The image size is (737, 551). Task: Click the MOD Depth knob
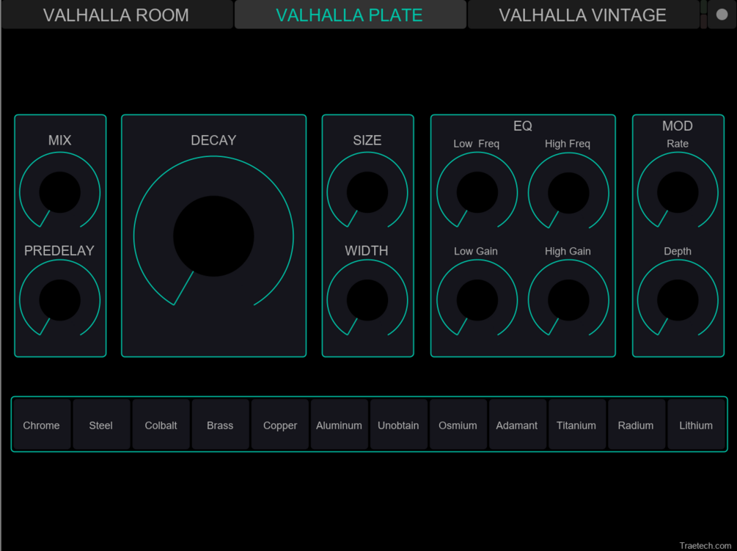pos(678,300)
